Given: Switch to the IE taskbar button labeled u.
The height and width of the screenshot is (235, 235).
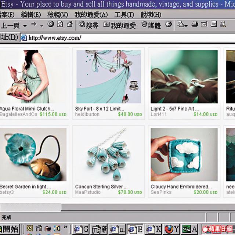Looking at the screenshot, I should [117, 229].
